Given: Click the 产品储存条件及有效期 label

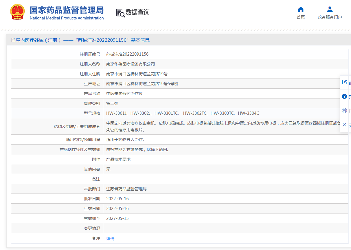Looking at the screenshot, I should 80,149.
